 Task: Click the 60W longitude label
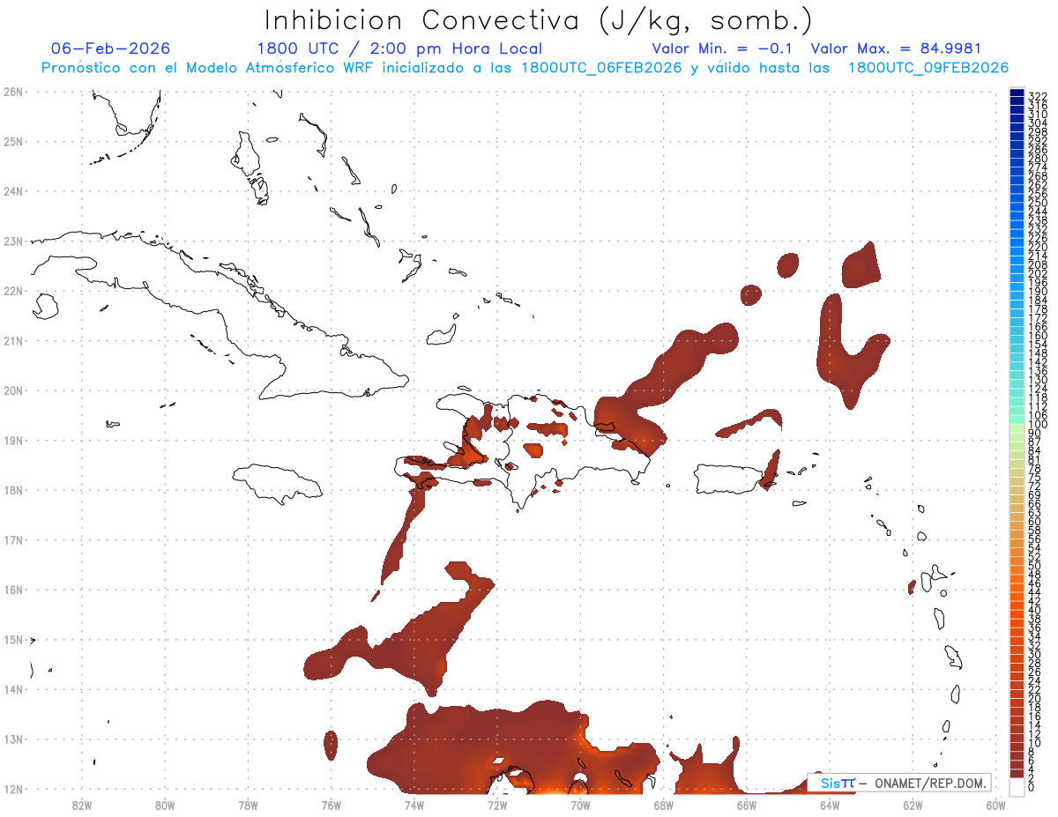click(995, 804)
